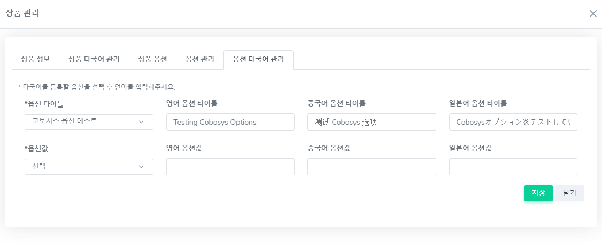602x244 pixels.
Task: Focus the empty 중국어 옵션값 input
Action: [x=372, y=167]
